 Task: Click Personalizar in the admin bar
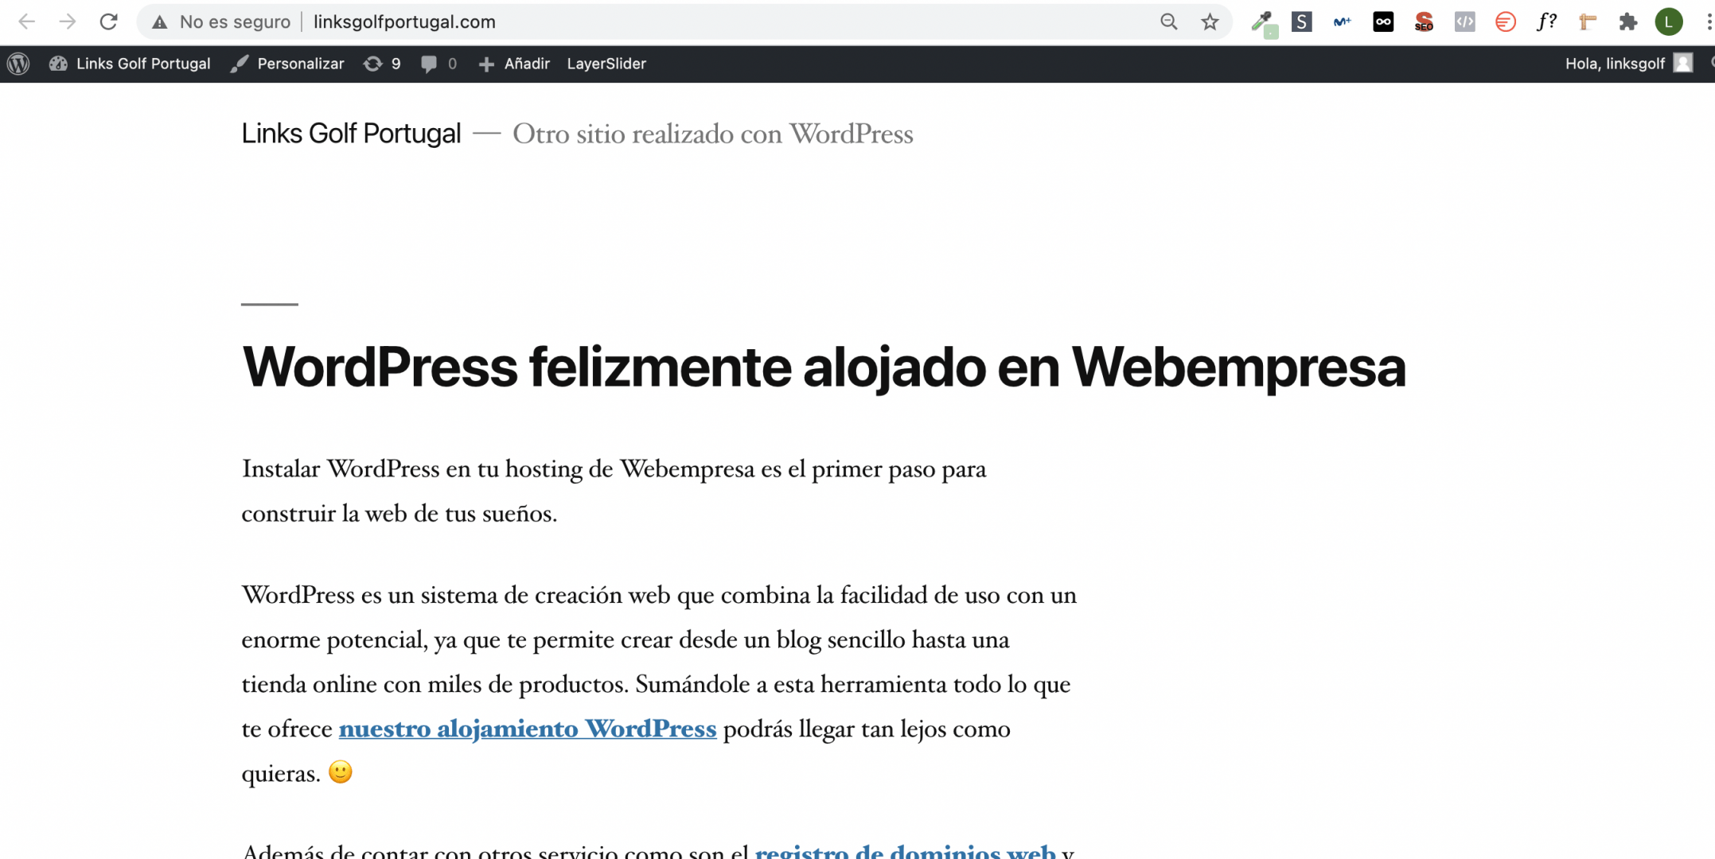tap(287, 64)
